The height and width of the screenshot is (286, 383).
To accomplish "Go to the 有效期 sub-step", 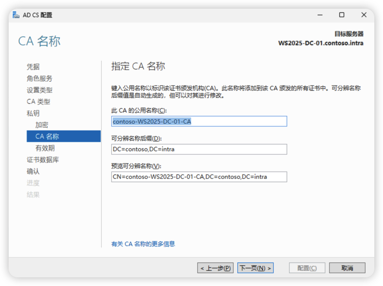I will [45, 148].
